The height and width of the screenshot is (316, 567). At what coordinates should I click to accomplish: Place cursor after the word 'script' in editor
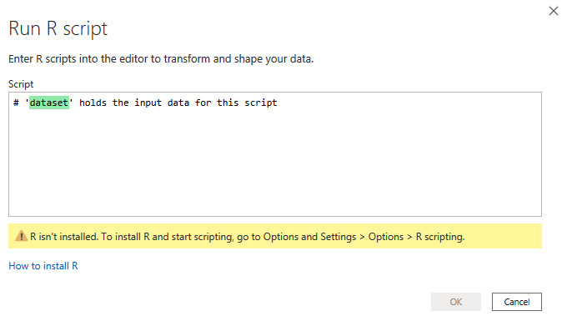tap(278, 103)
